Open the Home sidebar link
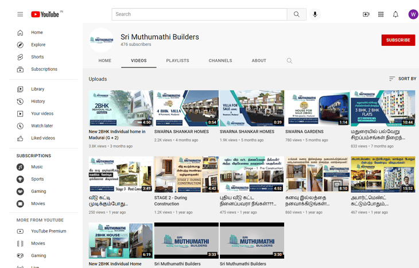Viewport: 419px width, 268px height. [37, 32]
